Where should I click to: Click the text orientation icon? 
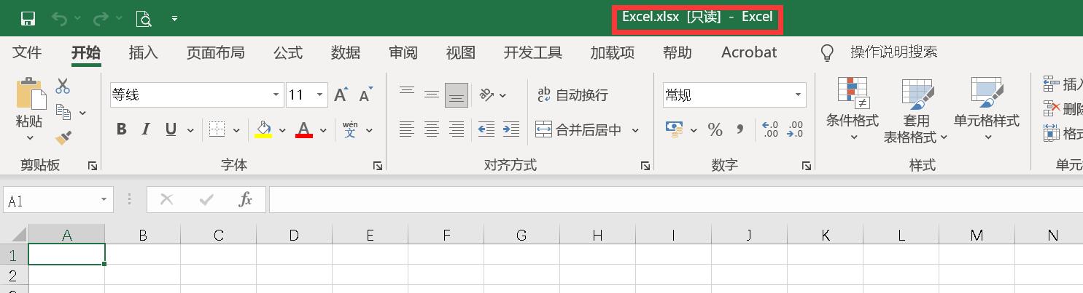487,95
